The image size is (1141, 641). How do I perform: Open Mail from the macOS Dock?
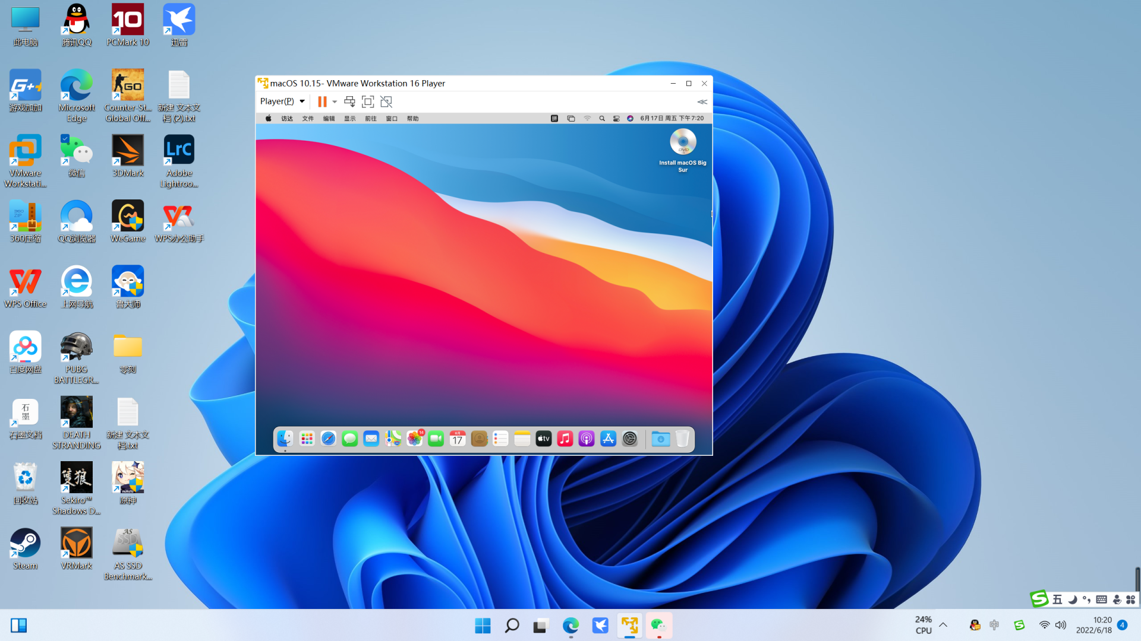click(371, 439)
